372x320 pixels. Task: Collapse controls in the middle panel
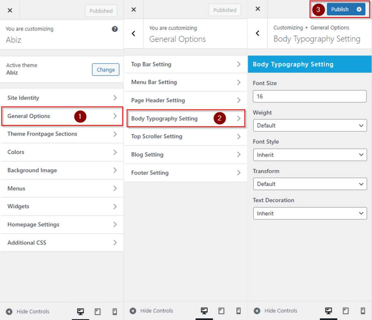pyautogui.click(x=151, y=311)
